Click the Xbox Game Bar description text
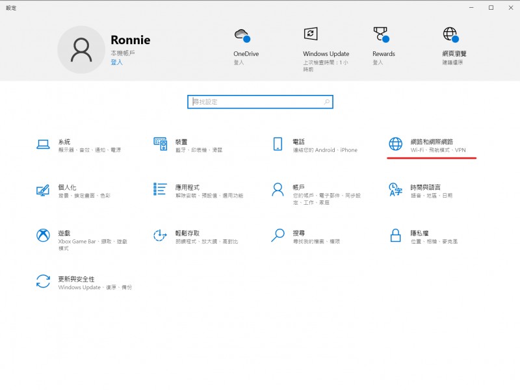Viewport: 520px width, 390px height. pos(92,245)
